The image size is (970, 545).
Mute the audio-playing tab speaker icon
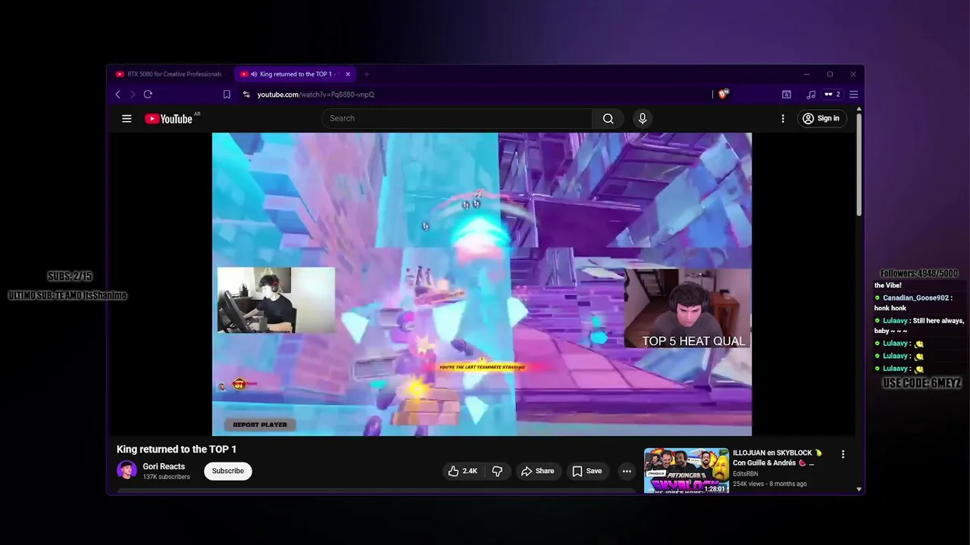pyautogui.click(x=254, y=74)
